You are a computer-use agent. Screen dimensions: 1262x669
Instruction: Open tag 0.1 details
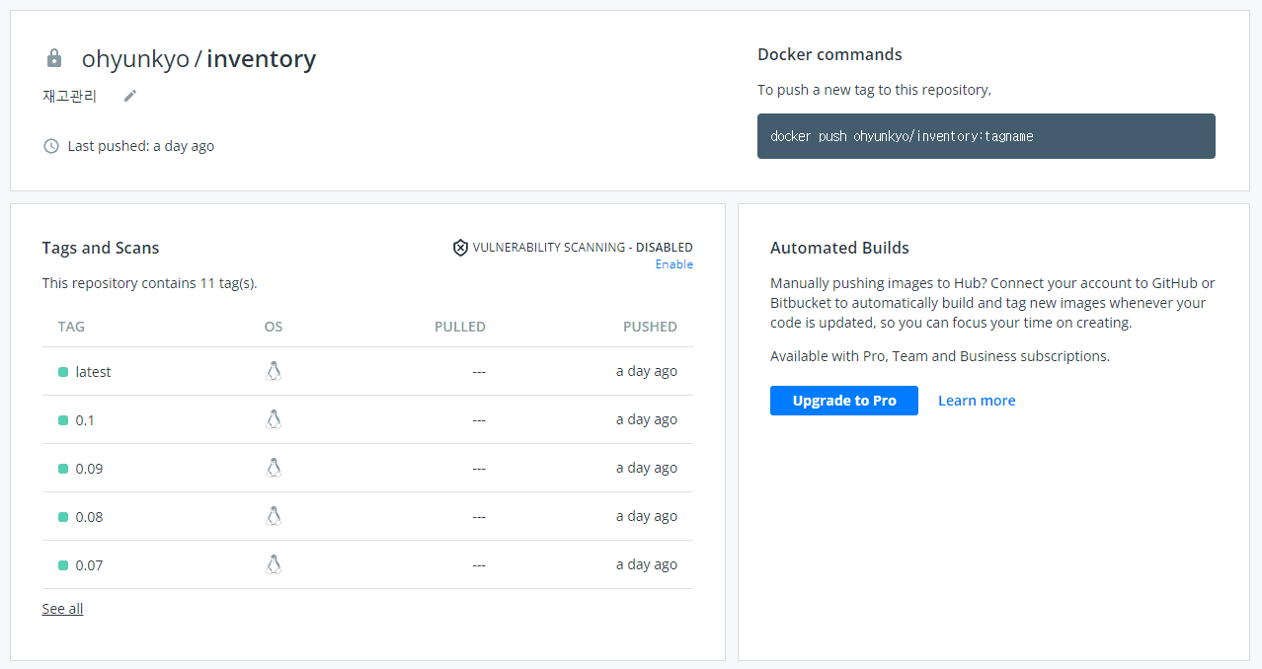click(x=85, y=420)
